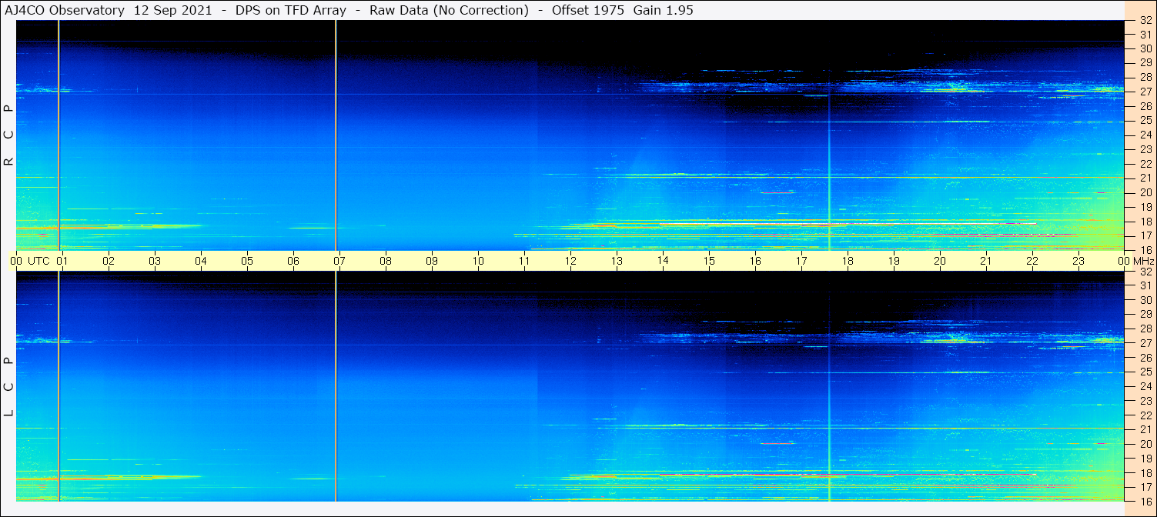
Task: Click the 23 hour tick on time axis
Action: [x=1078, y=261]
